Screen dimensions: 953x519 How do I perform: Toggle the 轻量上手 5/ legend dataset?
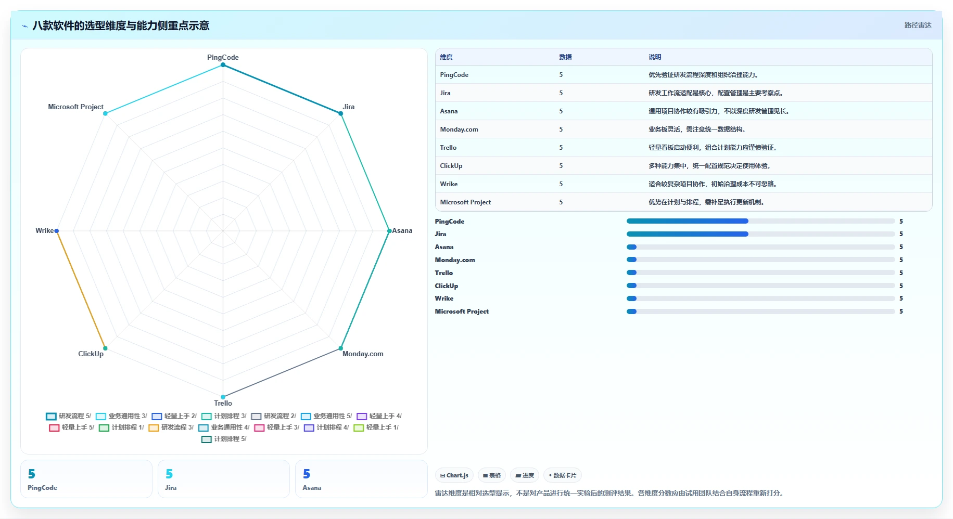(x=72, y=427)
